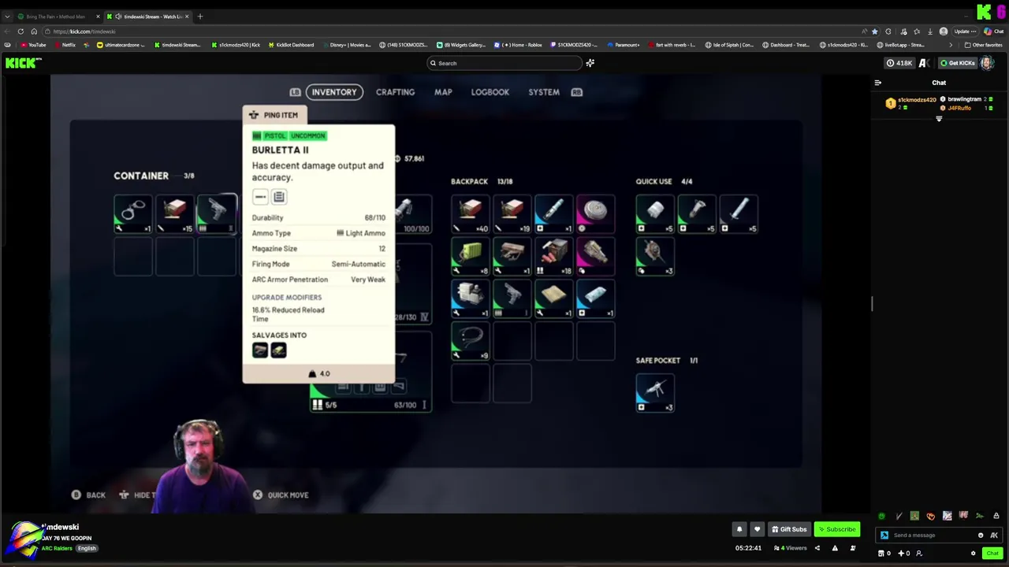Click the Kick logo in the header
The width and height of the screenshot is (1009, 567).
point(24,63)
